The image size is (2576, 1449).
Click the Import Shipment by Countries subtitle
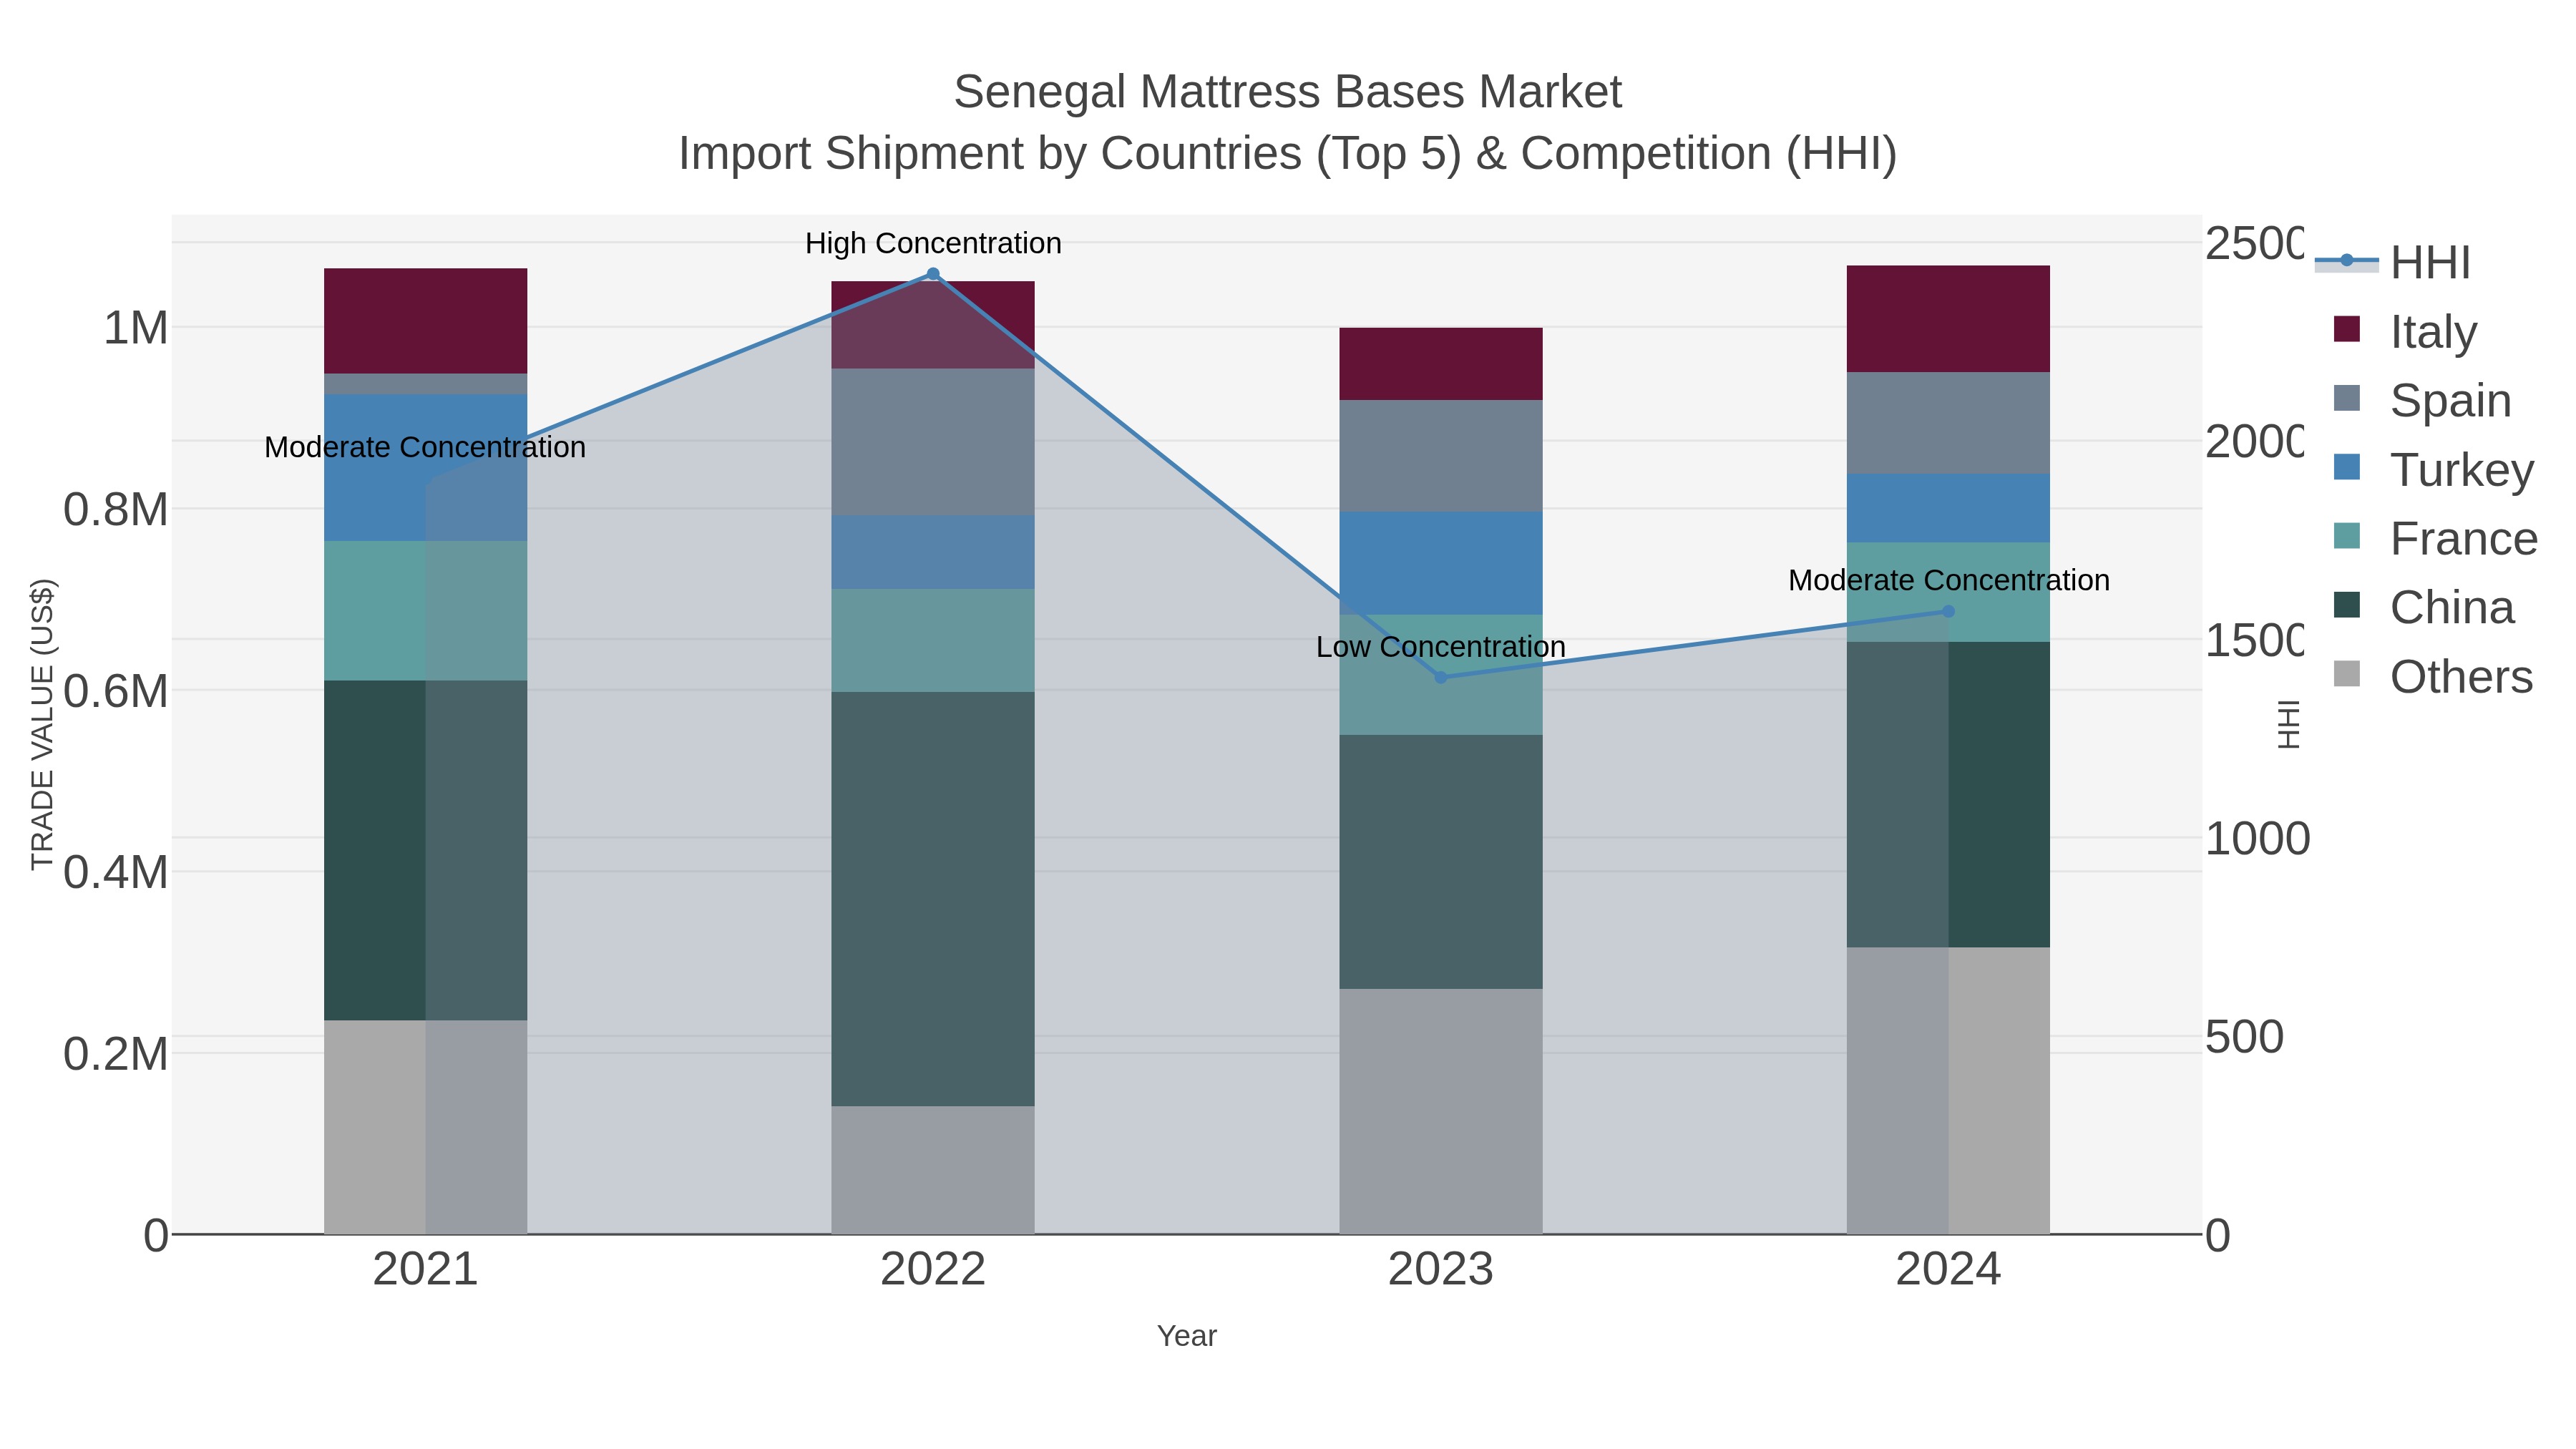(x=1287, y=154)
